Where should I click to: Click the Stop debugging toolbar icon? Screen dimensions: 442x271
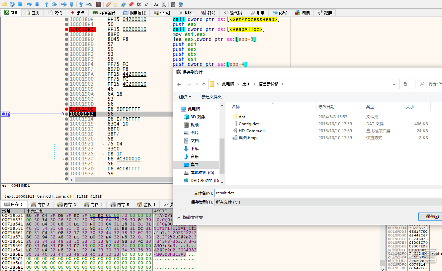[20, 4]
